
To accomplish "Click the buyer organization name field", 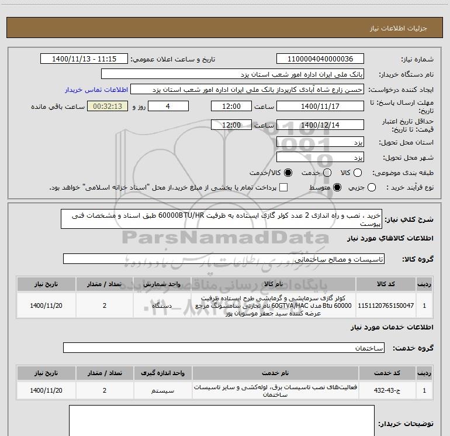I will click(233, 74).
